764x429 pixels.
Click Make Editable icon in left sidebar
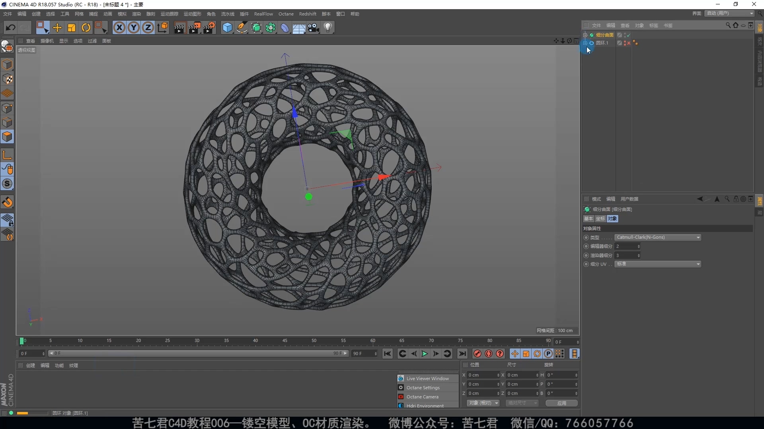tap(7, 46)
